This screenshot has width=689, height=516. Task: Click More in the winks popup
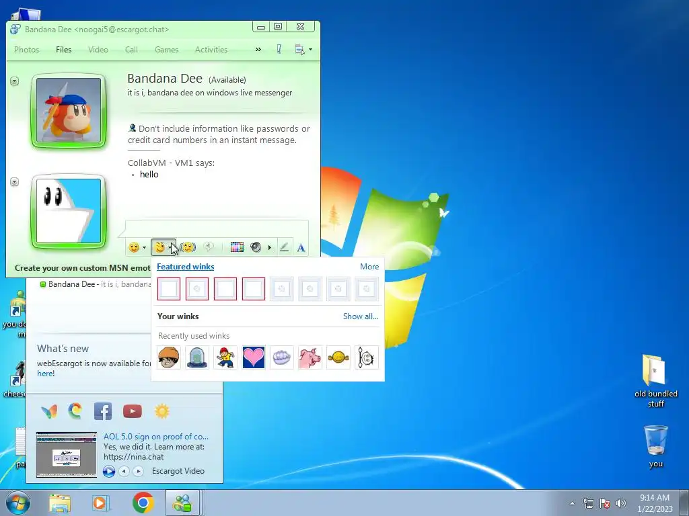pyautogui.click(x=369, y=266)
